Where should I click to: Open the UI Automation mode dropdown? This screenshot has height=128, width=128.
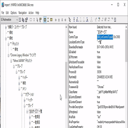coord(9,20)
